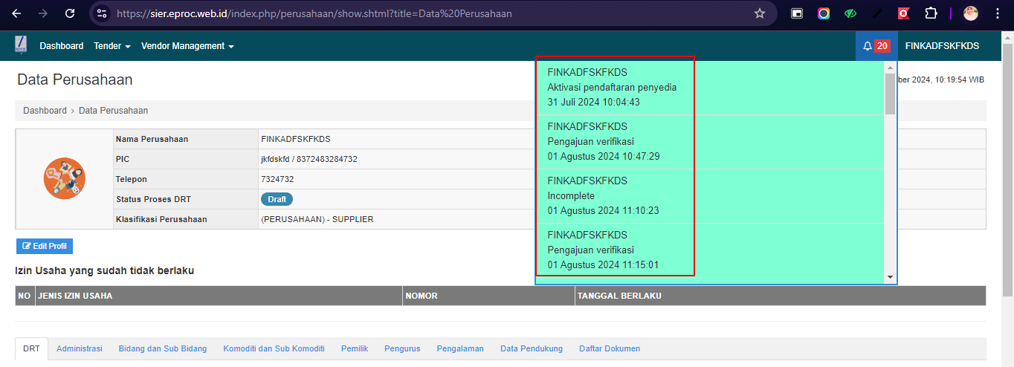Screen dimensions: 1014x367
Task: Click the (PERUSAHAAN) - SUPPLIER classification text
Action: tap(317, 219)
